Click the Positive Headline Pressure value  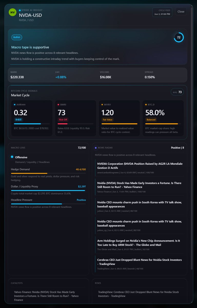coord(81,200)
